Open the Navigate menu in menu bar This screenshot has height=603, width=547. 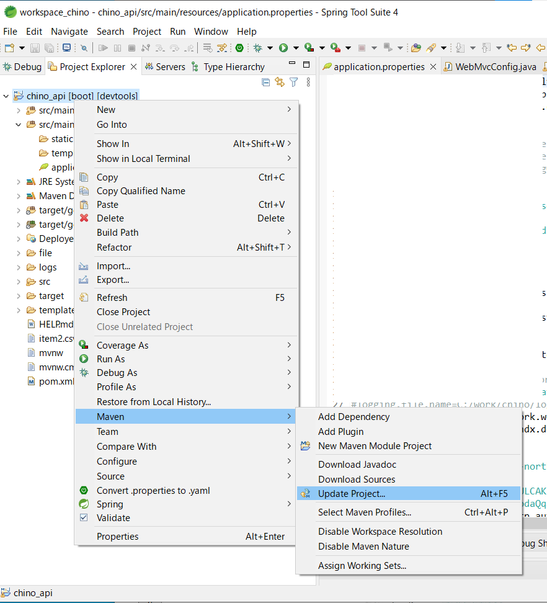(x=69, y=31)
